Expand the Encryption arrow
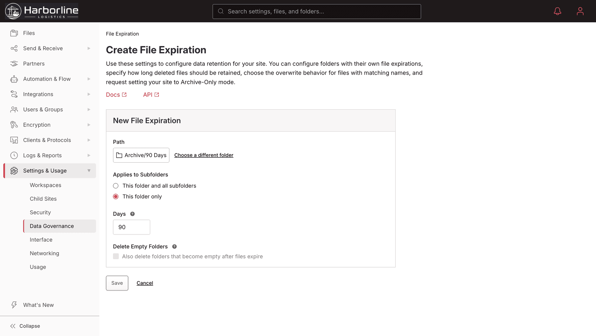The width and height of the screenshot is (596, 336). click(89, 125)
